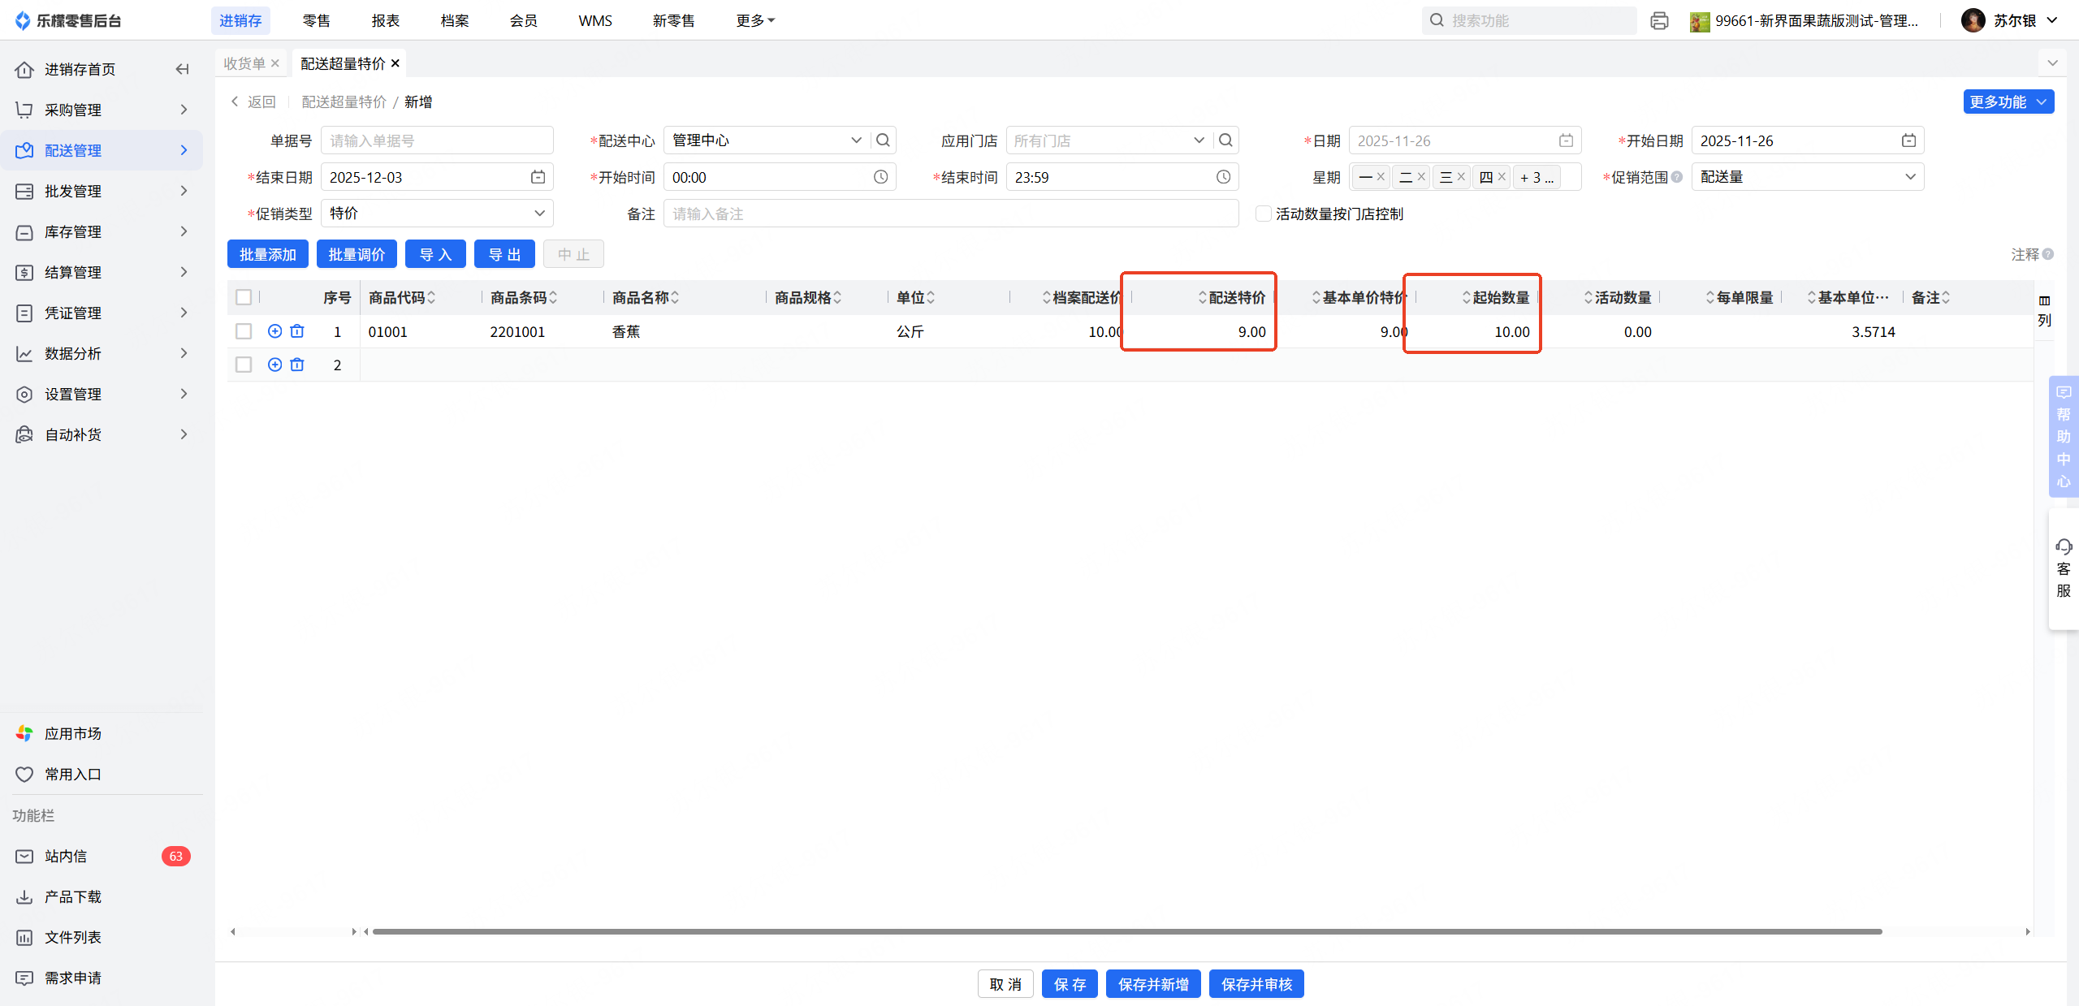Tick the select-all checkbox in table header
The image size is (2079, 1006).
(x=244, y=297)
